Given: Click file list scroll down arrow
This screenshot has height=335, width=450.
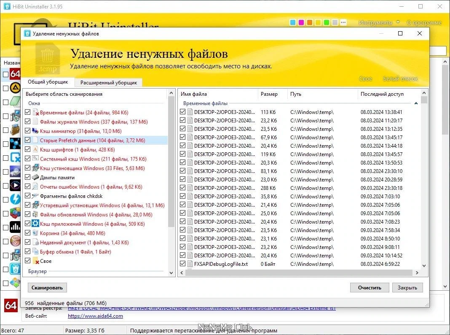Looking at the screenshot, I should point(424,266).
